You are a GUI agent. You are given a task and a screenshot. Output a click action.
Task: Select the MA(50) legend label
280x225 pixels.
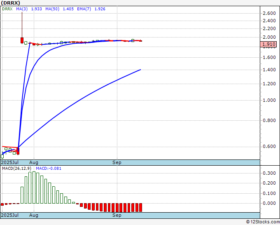pos(52,9)
